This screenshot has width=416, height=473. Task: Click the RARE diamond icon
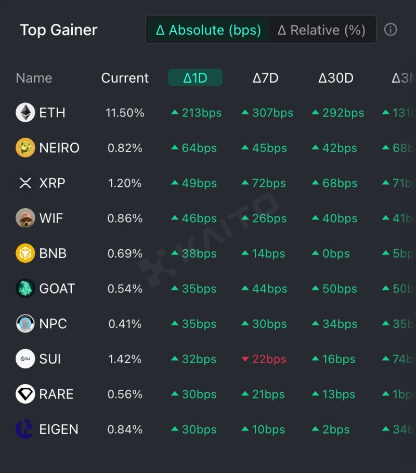pos(25,394)
